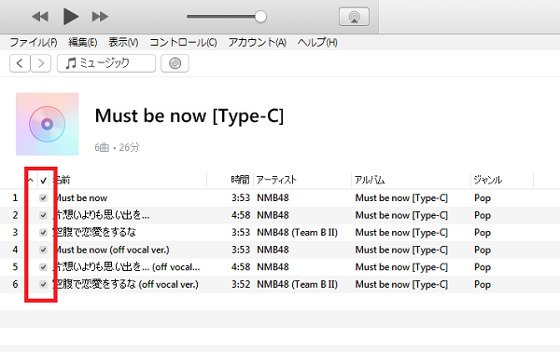The image size is (560, 352).
Task: Go forward with the right chevron button
Action: click(41, 63)
